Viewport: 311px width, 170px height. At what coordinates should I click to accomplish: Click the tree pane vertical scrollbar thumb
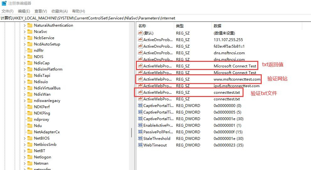131,132
